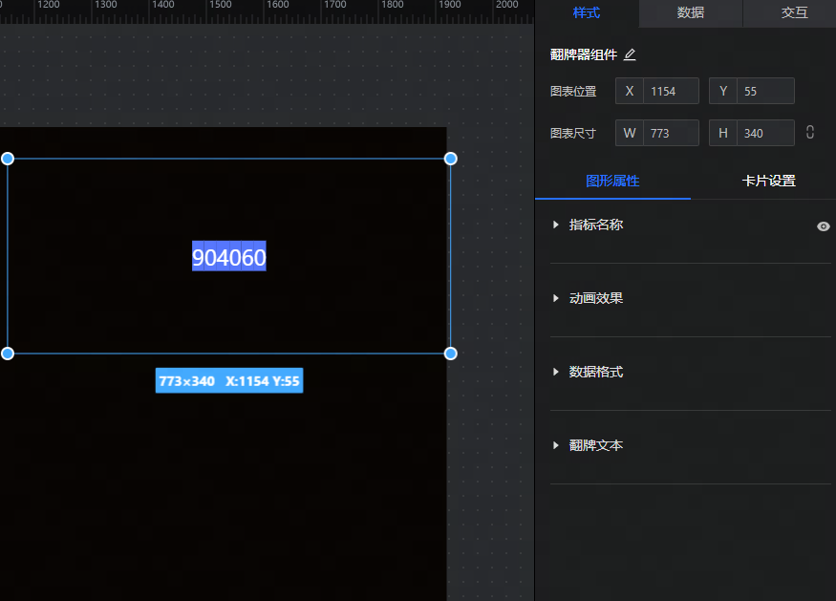Image resolution: width=836 pixels, height=601 pixels.
Task: Switch to the 交互 tab
Action: [794, 13]
